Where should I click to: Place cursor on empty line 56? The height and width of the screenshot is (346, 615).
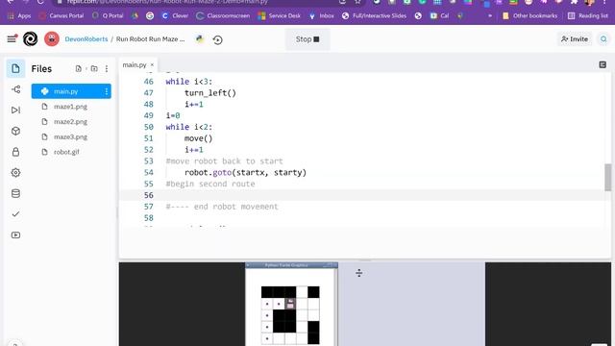pos(365,195)
